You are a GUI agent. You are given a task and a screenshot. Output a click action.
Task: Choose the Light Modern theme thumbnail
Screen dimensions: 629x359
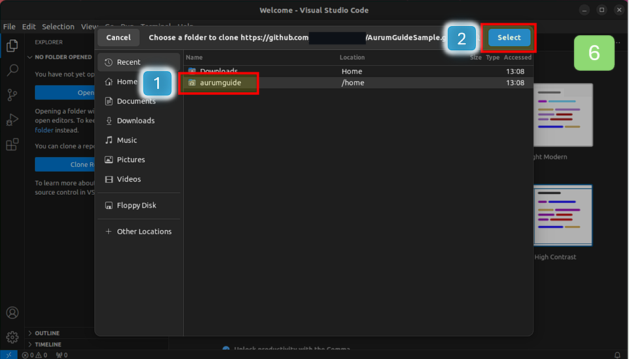(563, 115)
